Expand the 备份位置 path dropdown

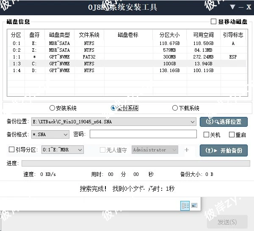193,122
